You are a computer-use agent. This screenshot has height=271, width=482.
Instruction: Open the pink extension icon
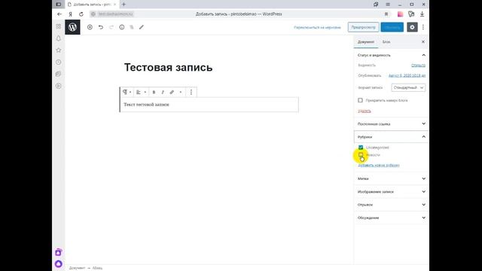[x=400, y=14]
